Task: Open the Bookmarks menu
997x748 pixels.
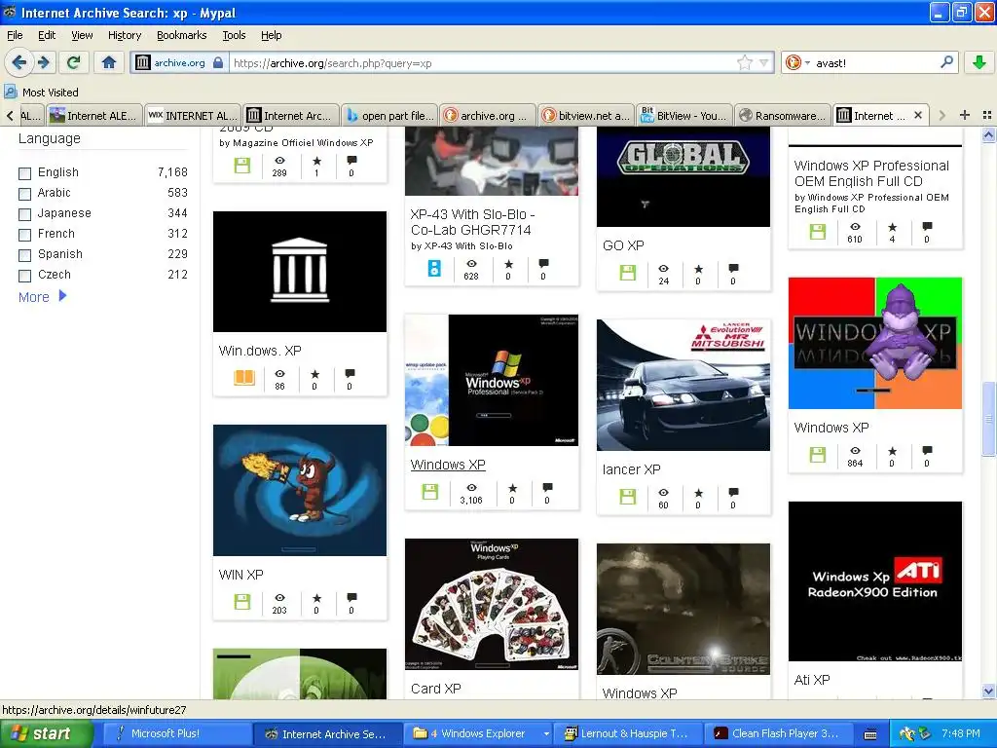Action: [182, 35]
